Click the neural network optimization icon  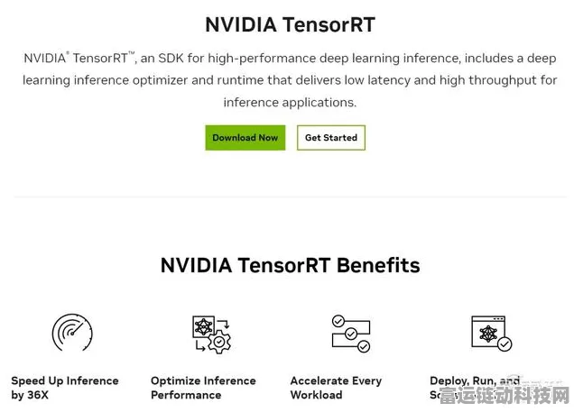[211, 334]
